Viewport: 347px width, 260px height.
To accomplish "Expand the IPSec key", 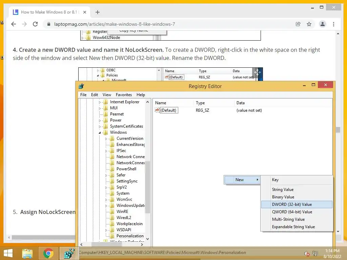I will (106, 151).
